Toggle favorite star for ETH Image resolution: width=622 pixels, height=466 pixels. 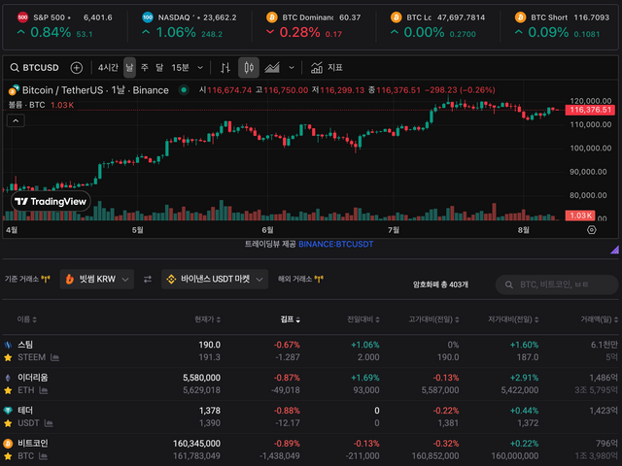coord(8,390)
